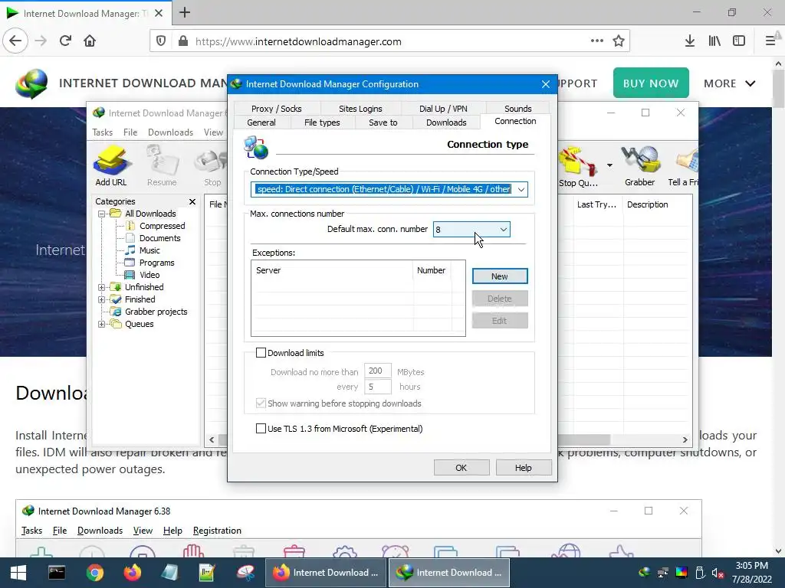Click the Stop toolbar icon
The height and width of the screenshot is (588, 785).
[212, 165]
